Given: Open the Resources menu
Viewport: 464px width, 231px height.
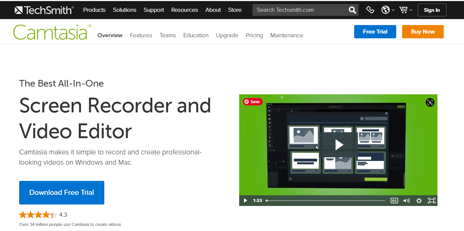Looking at the screenshot, I should pyautogui.click(x=185, y=10).
